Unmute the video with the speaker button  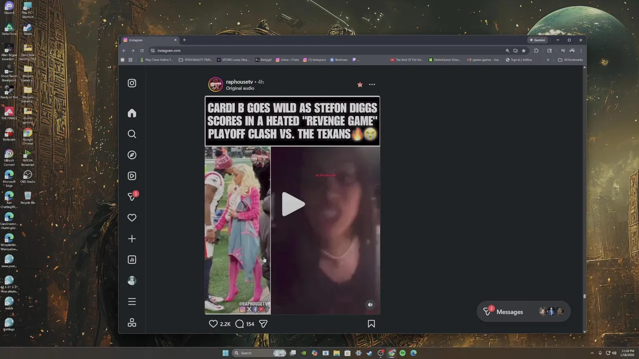[370, 305]
